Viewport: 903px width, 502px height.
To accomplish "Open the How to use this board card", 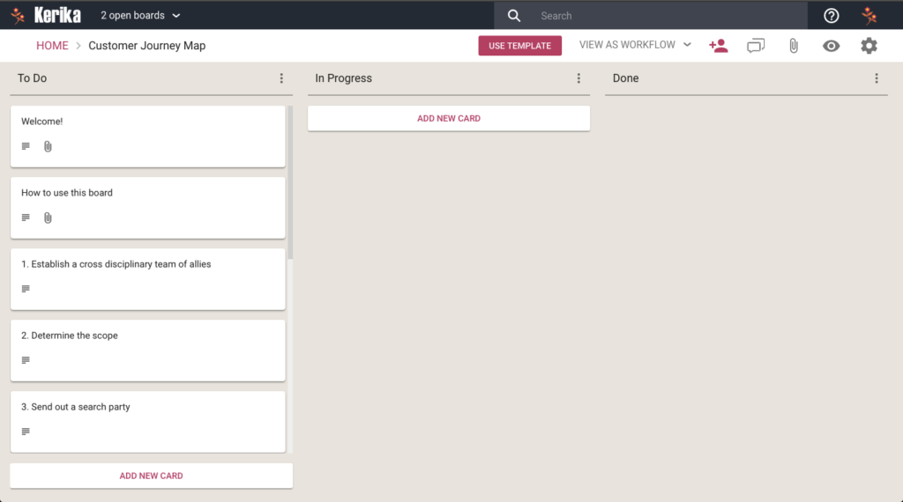I will pos(148,208).
